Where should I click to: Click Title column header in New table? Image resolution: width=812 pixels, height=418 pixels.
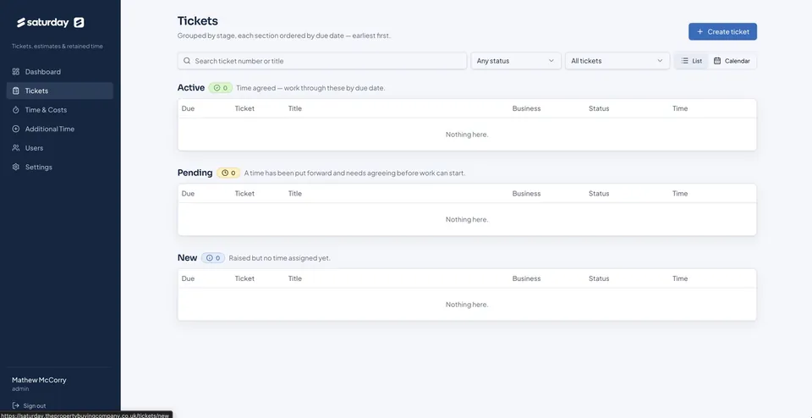coord(294,278)
